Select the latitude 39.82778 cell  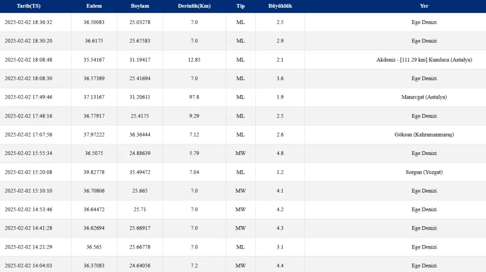click(94, 172)
